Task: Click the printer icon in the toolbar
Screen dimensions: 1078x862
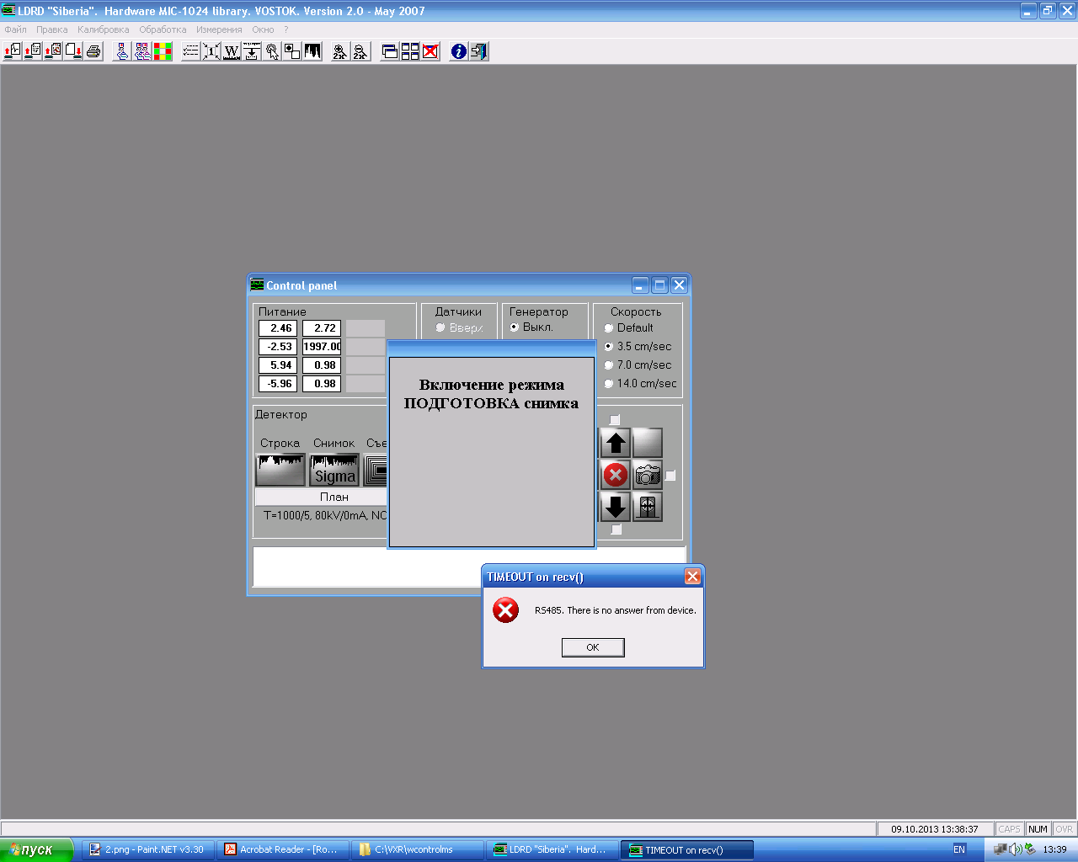Action: coord(93,51)
